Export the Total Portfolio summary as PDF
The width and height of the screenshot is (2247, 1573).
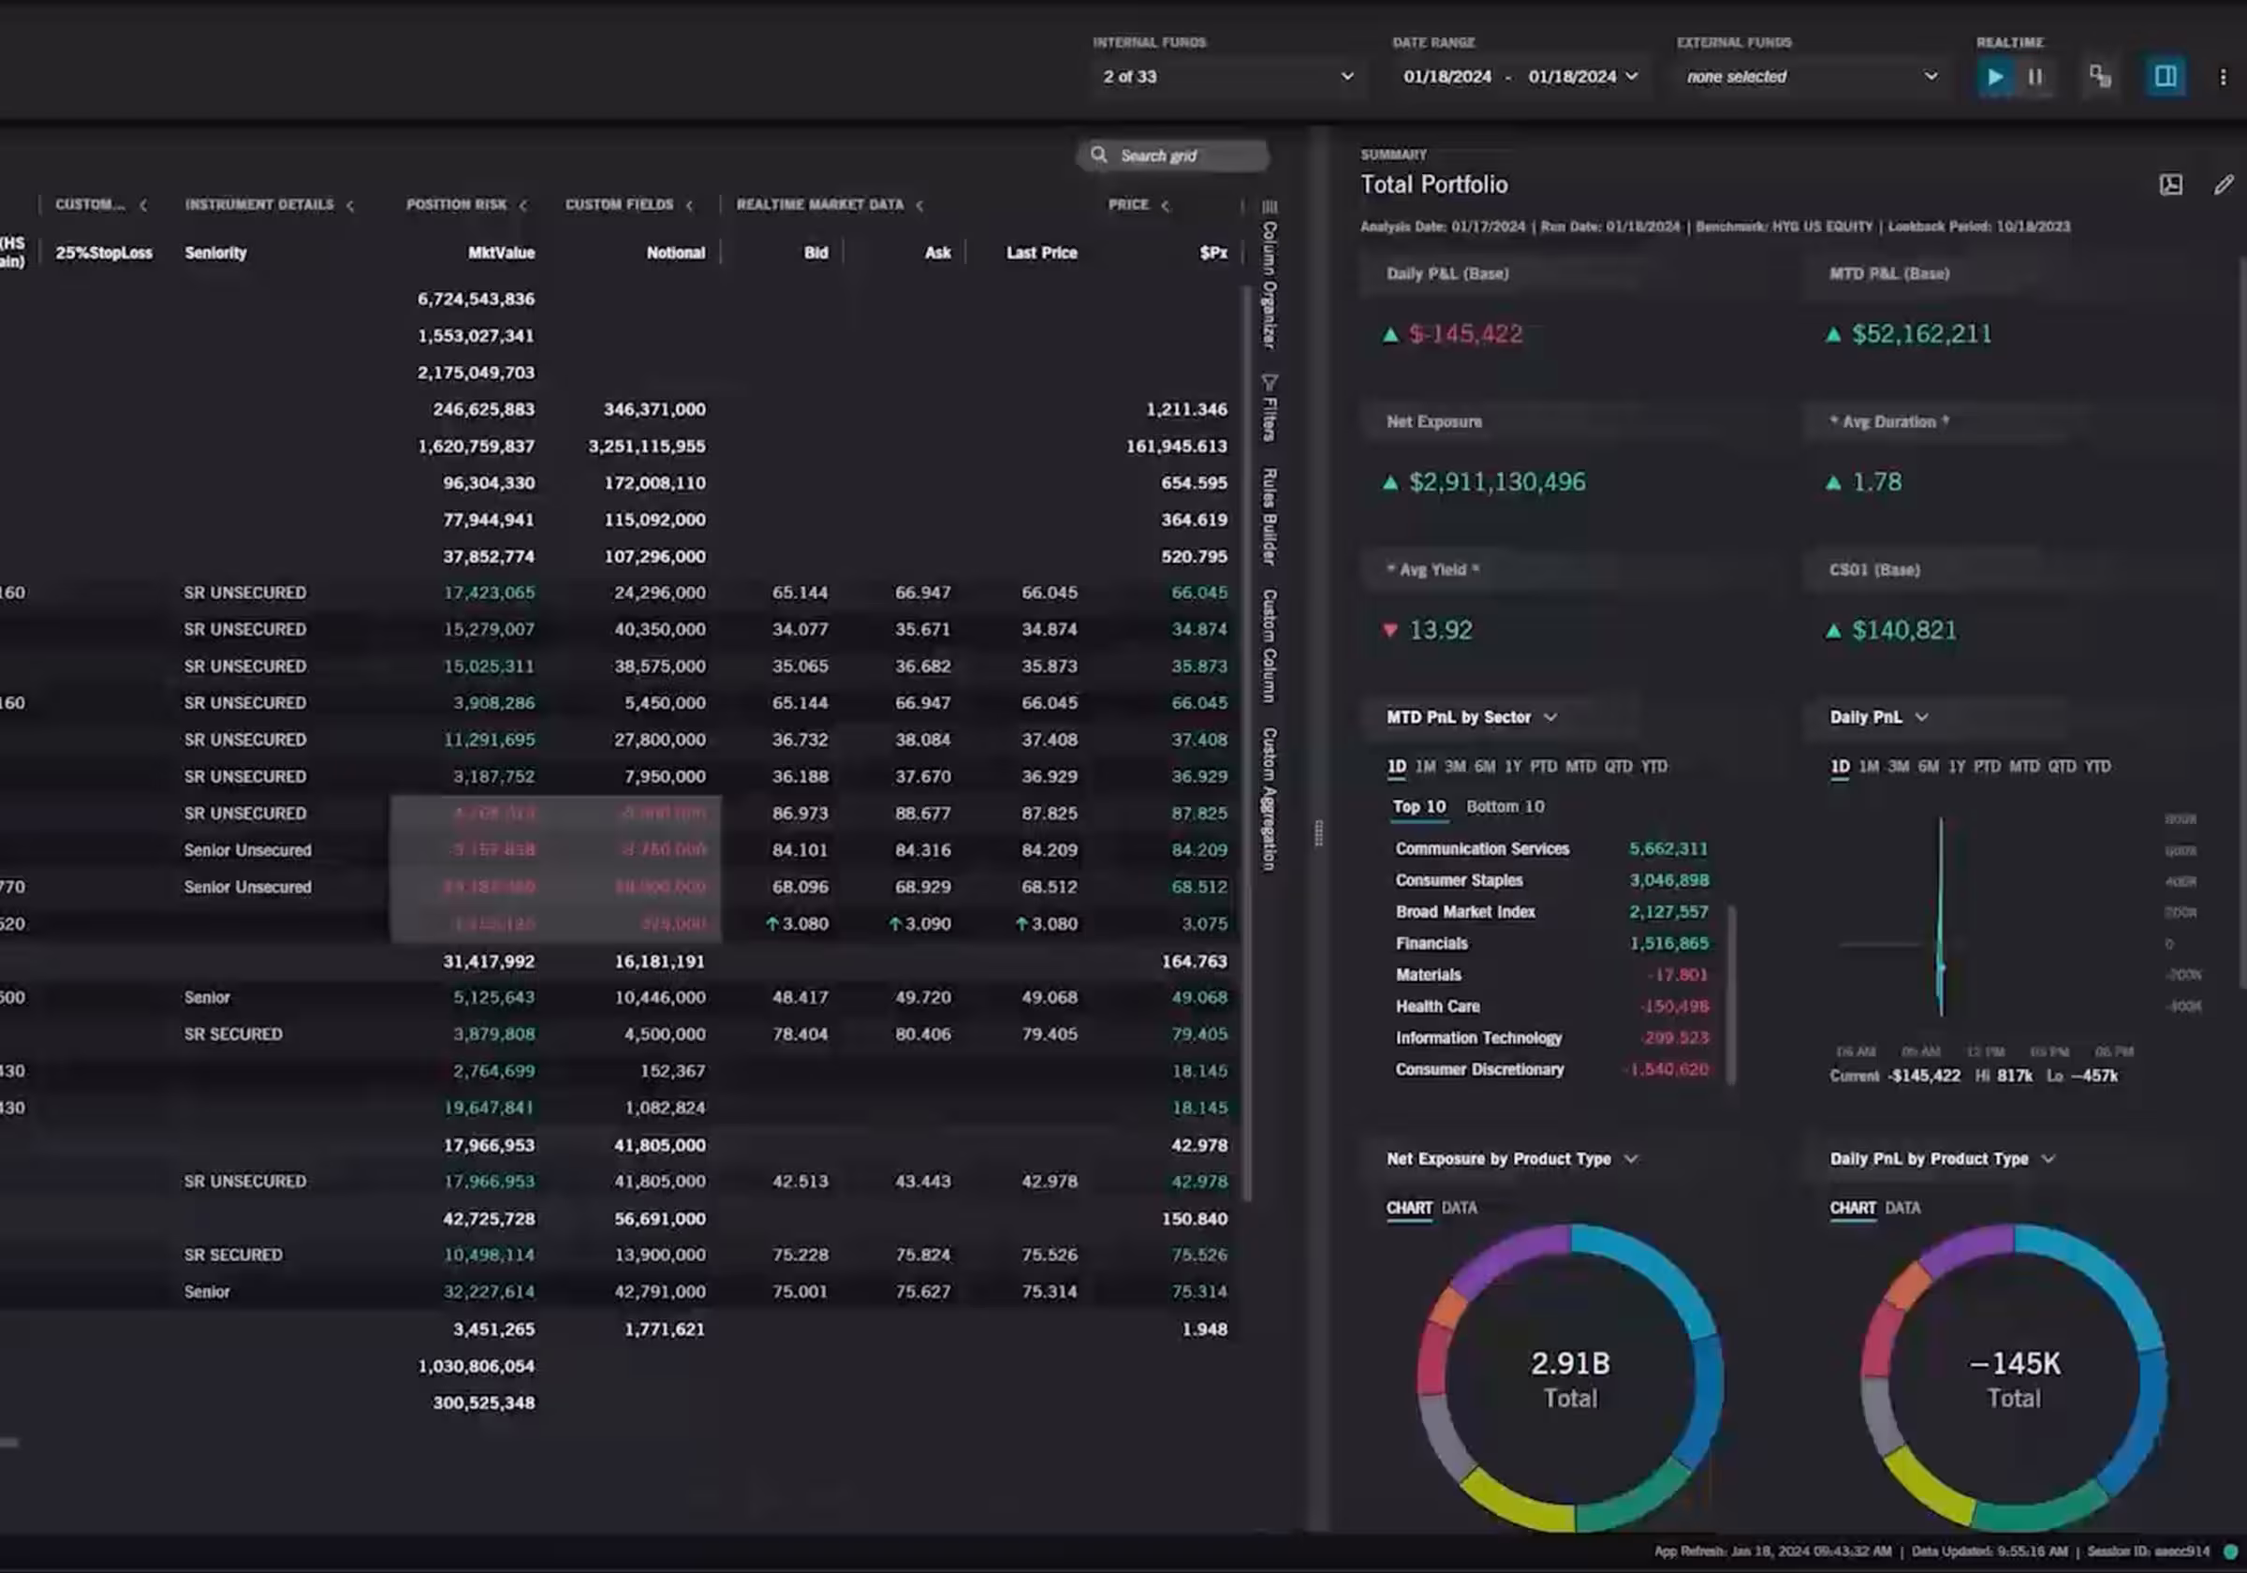click(x=2170, y=185)
